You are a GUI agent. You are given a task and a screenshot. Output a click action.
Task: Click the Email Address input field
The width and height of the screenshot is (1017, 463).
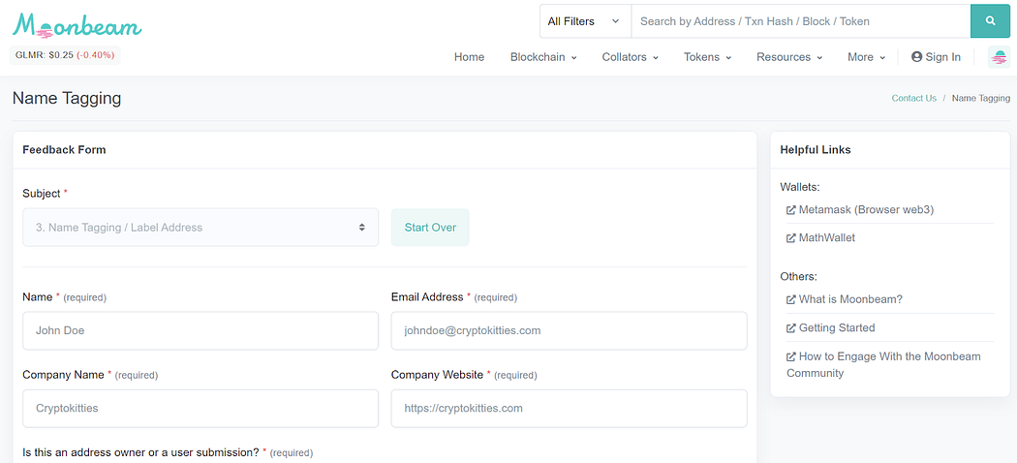point(569,330)
